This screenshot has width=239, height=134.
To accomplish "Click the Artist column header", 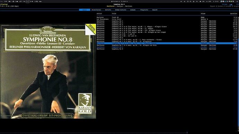I will [99, 14].
